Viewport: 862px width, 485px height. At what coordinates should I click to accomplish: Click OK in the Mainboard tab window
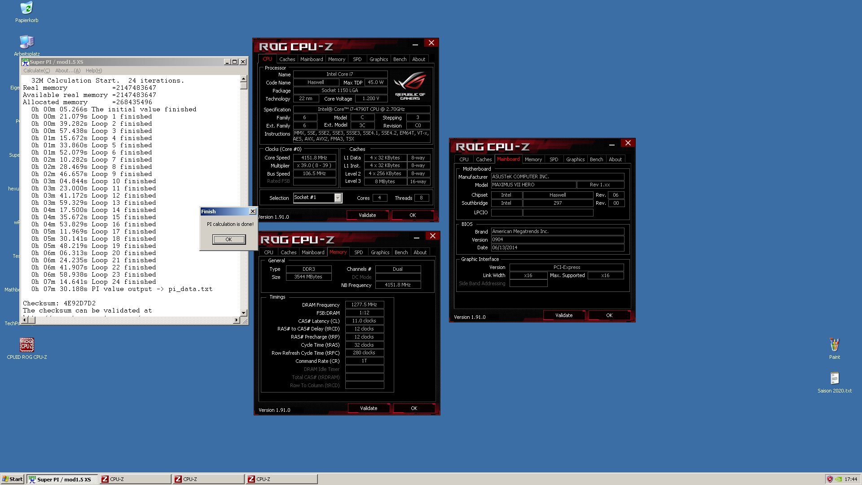[x=609, y=315]
